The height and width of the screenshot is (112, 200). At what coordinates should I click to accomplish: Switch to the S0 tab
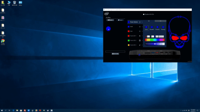click(149, 21)
